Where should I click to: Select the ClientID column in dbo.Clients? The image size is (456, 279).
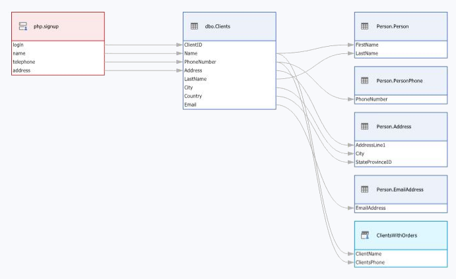(x=194, y=45)
